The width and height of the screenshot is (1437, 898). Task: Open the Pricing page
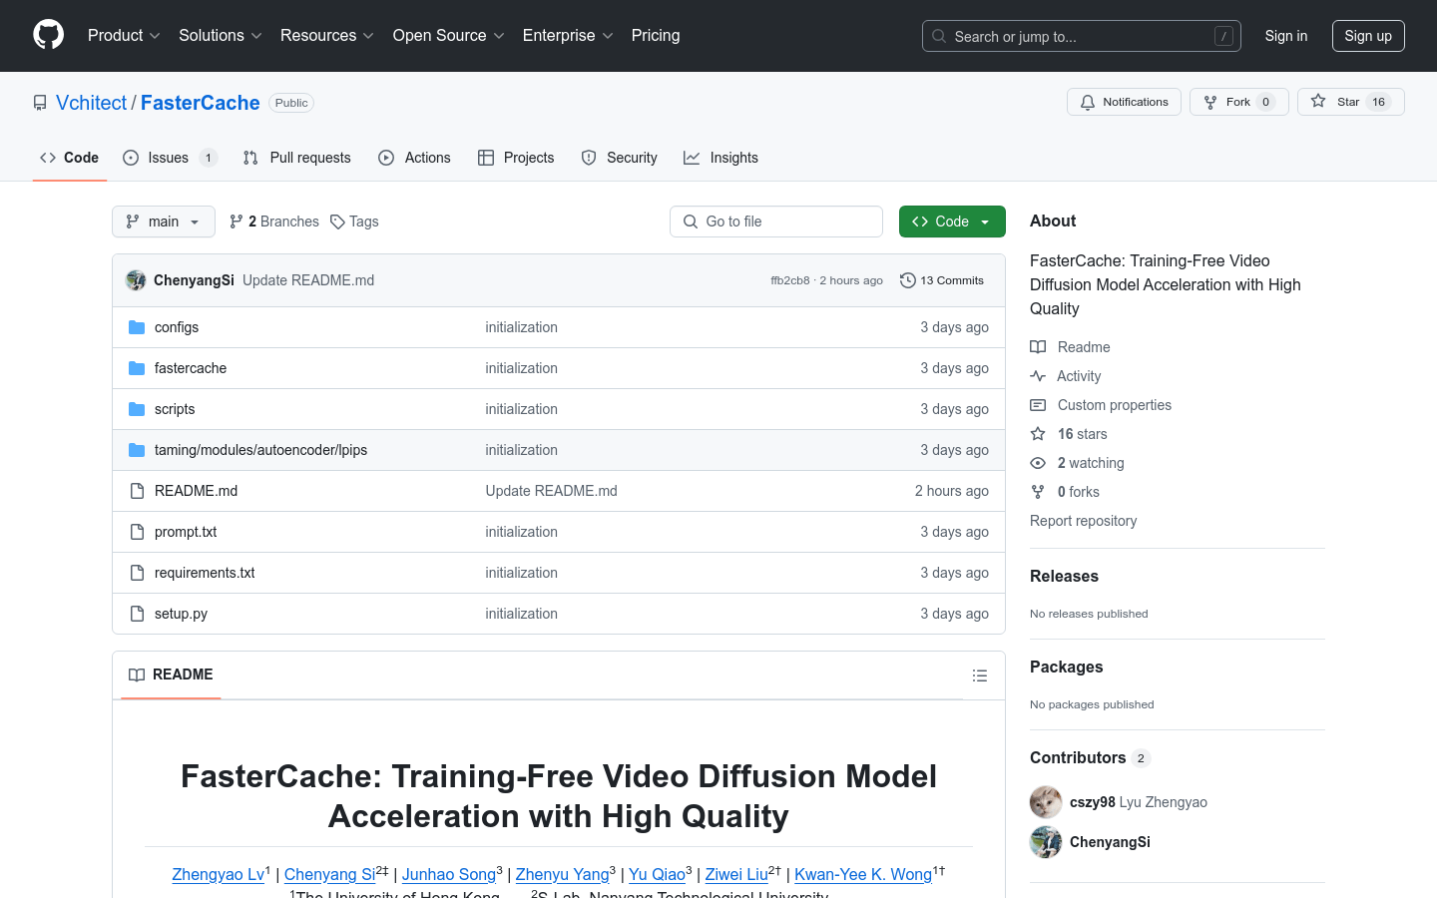[656, 36]
